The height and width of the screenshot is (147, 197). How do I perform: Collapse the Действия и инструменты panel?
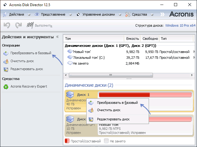(58, 37)
